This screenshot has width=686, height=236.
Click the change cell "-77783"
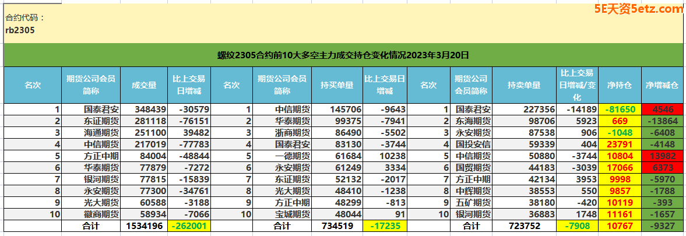tap(189, 145)
